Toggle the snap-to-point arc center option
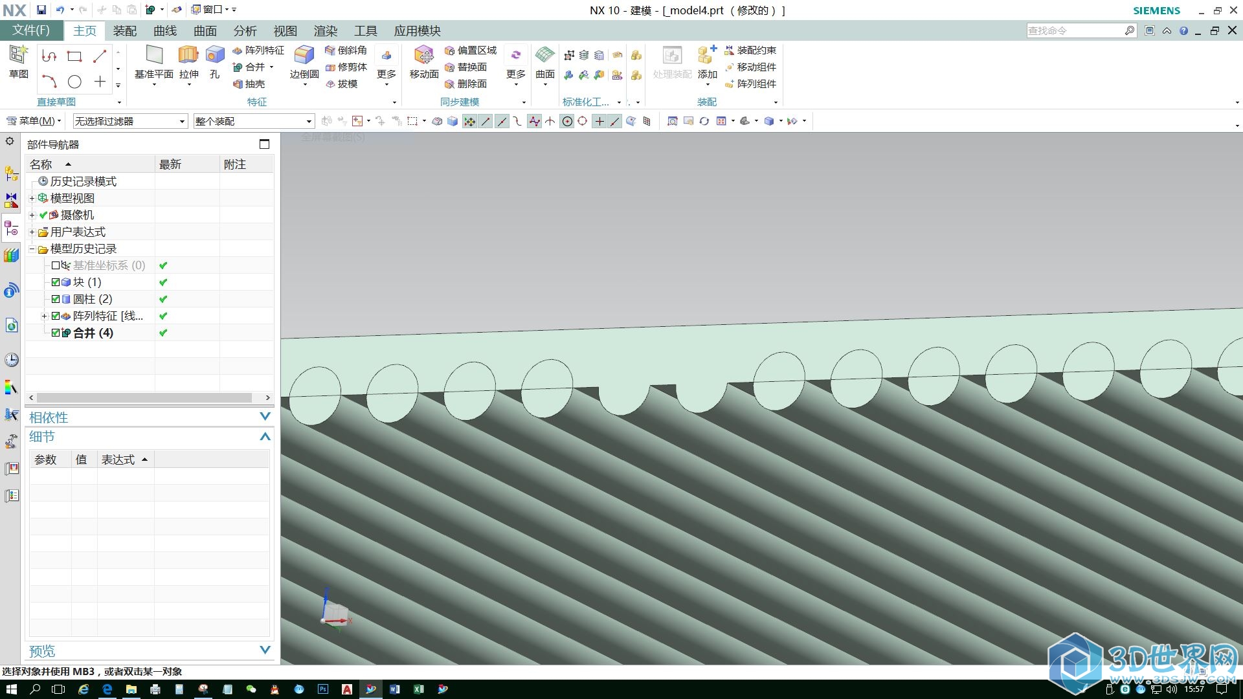The height and width of the screenshot is (699, 1243). (x=567, y=121)
